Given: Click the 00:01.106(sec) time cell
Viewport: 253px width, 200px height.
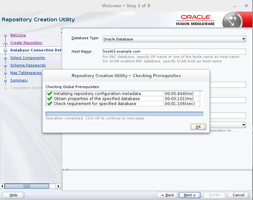Looking at the screenshot, I should coord(182,103).
